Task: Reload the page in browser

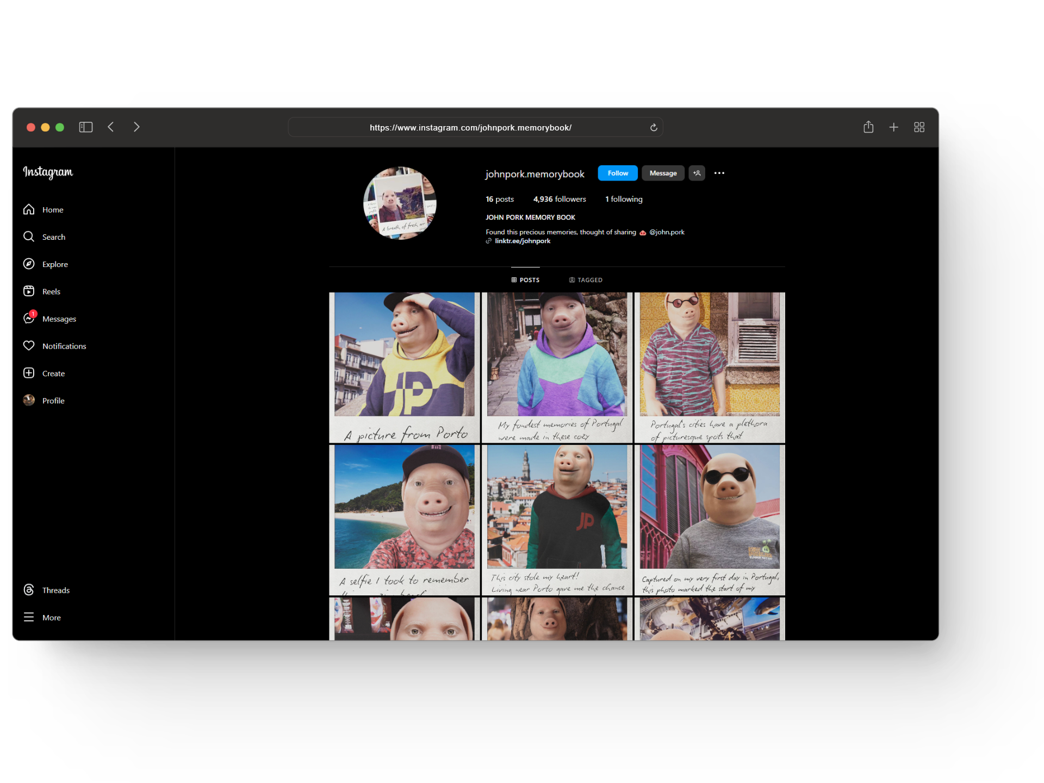Action: pyautogui.click(x=654, y=128)
